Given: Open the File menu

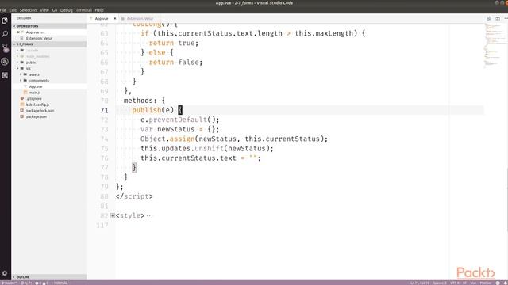Looking at the screenshot, I should (x=3, y=10).
